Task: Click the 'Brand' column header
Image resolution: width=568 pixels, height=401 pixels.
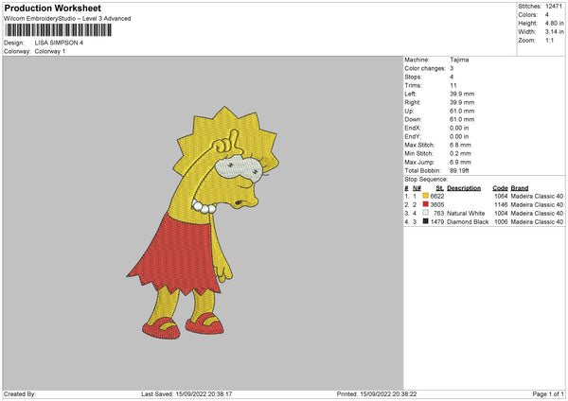Action: click(520, 188)
